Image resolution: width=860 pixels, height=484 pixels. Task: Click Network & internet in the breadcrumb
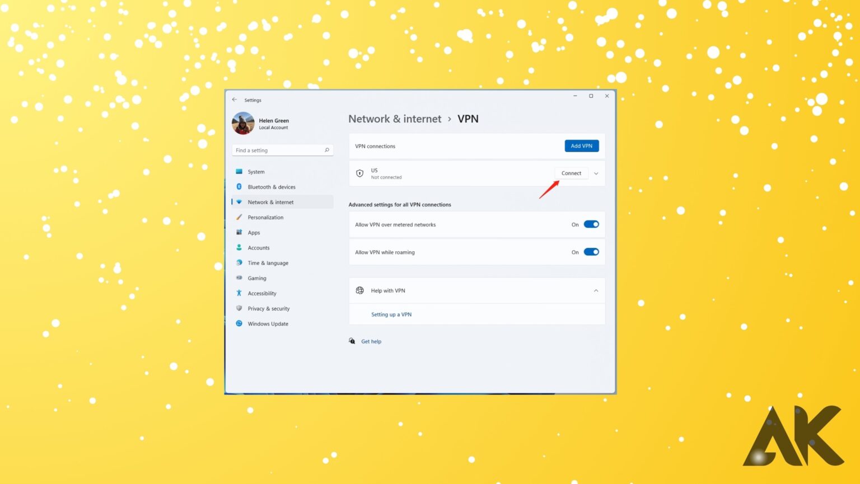click(395, 119)
